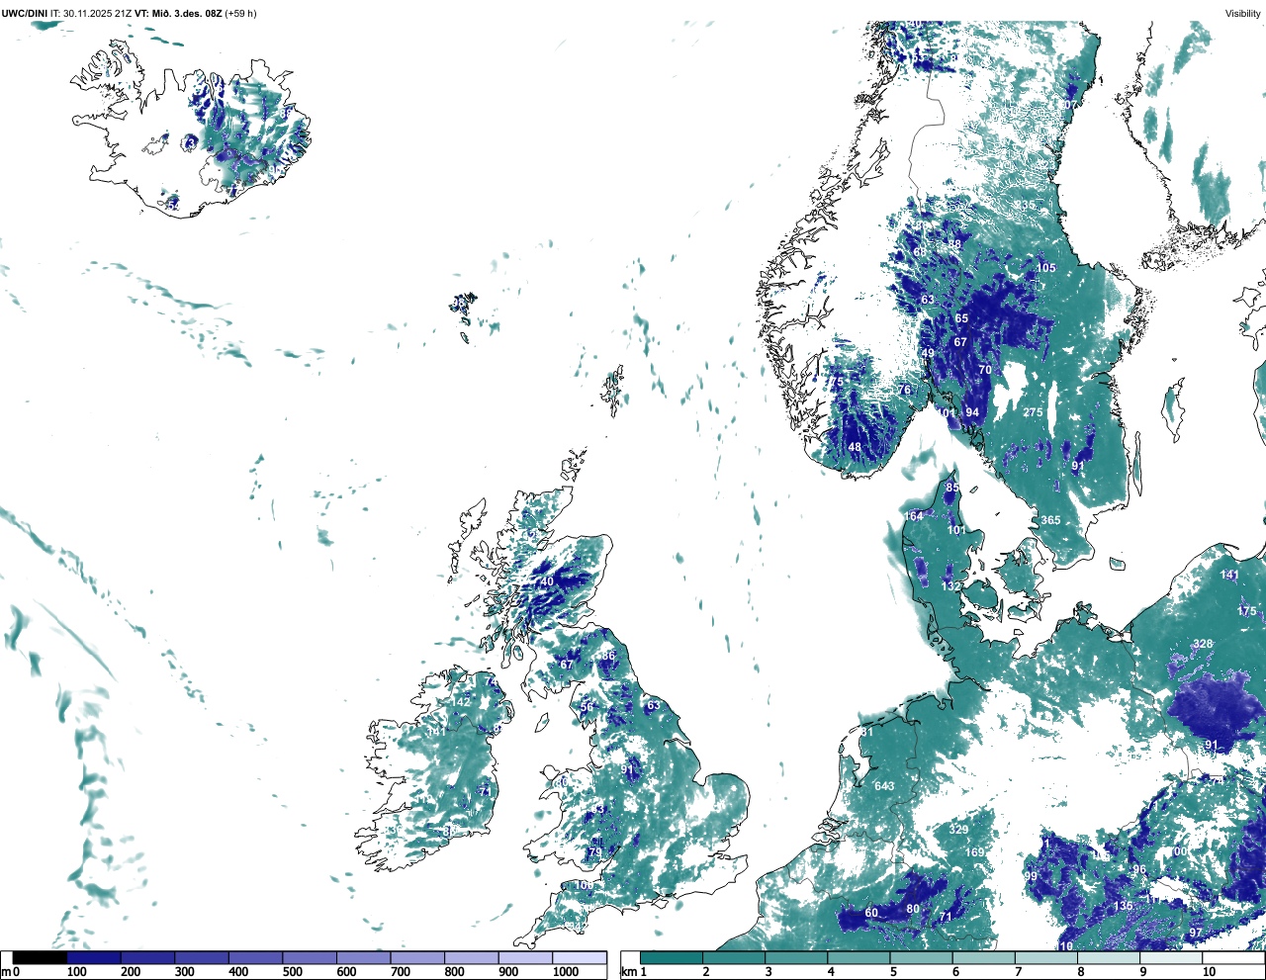The height and width of the screenshot is (980, 1266).
Task: Click the 'Mið. 3.des. 08Z' valid time text
Action: tap(186, 13)
